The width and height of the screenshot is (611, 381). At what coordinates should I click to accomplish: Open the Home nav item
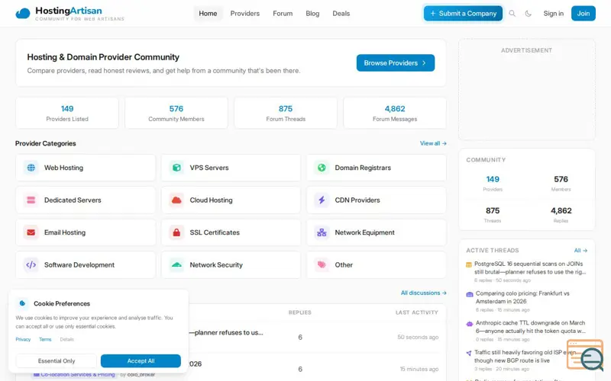(208, 14)
